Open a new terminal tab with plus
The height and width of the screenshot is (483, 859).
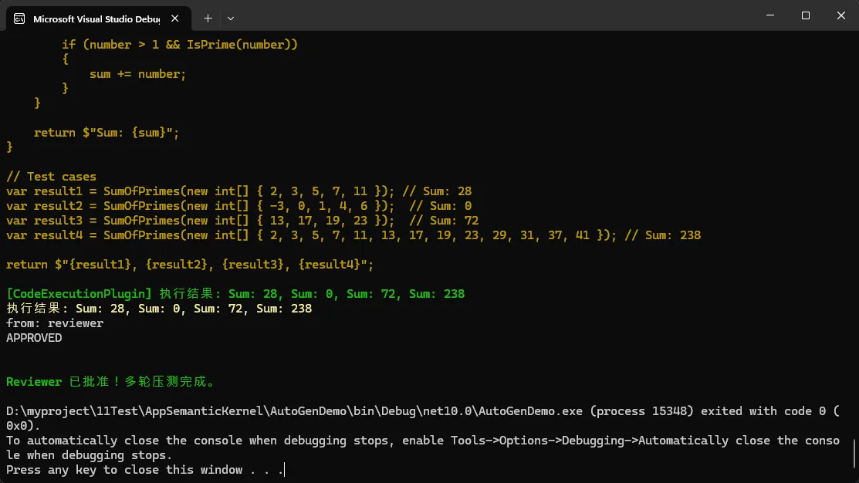[208, 18]
